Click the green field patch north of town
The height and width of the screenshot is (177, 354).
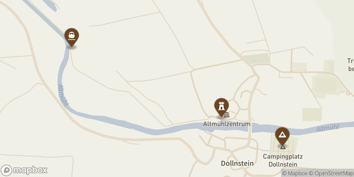[x=256, y=59]
